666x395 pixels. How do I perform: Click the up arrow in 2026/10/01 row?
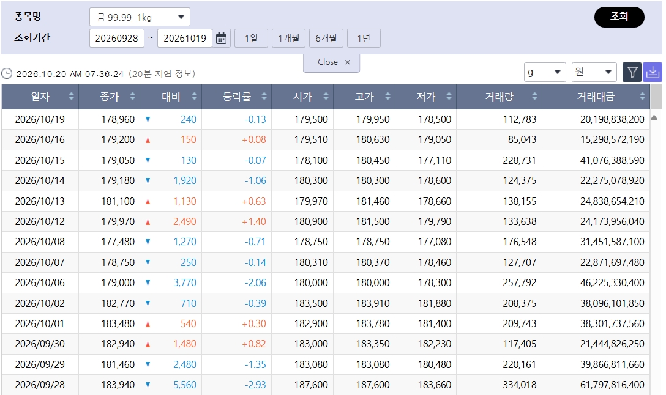click(x=148, y=325)
